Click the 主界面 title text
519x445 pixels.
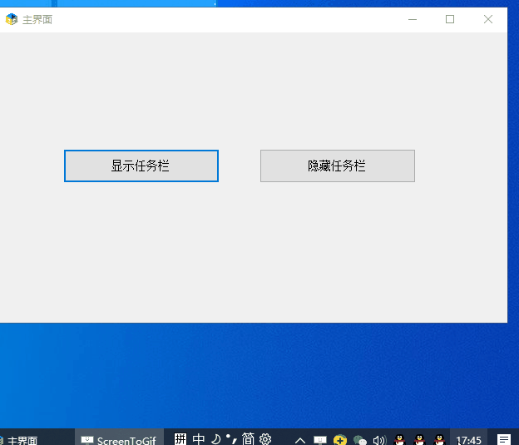pyautogui.click(x=37, y=19)
